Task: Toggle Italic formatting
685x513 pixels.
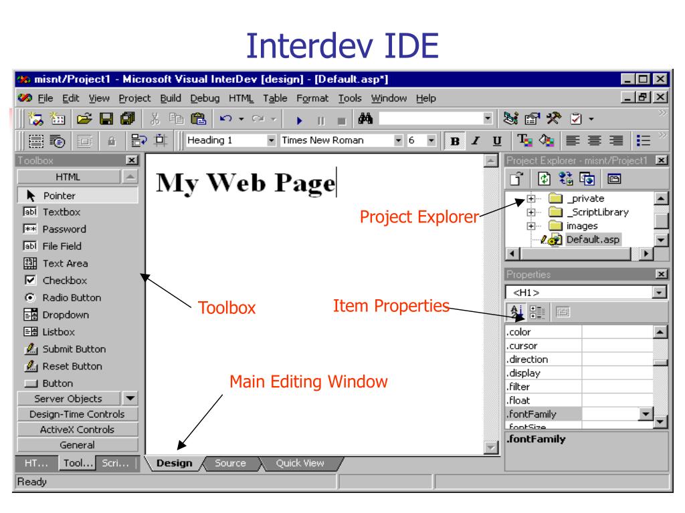Action: pos(476,141)
